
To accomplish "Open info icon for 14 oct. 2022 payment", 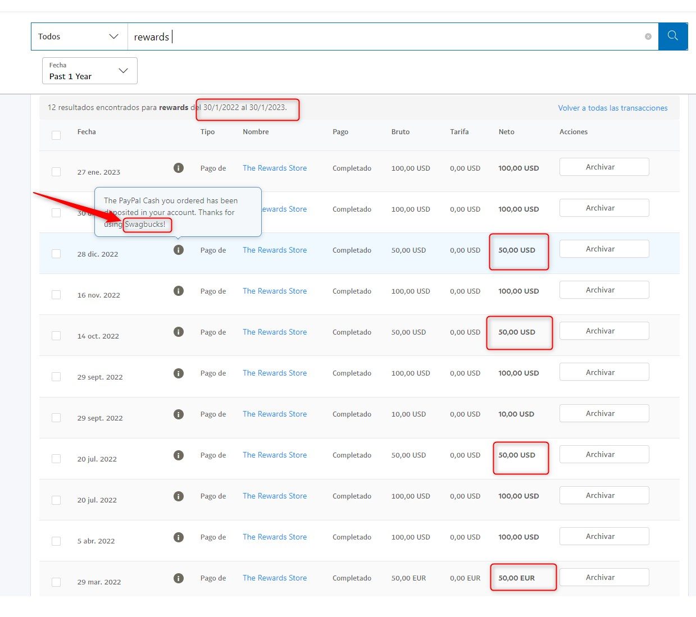I will tap(179, 332).
